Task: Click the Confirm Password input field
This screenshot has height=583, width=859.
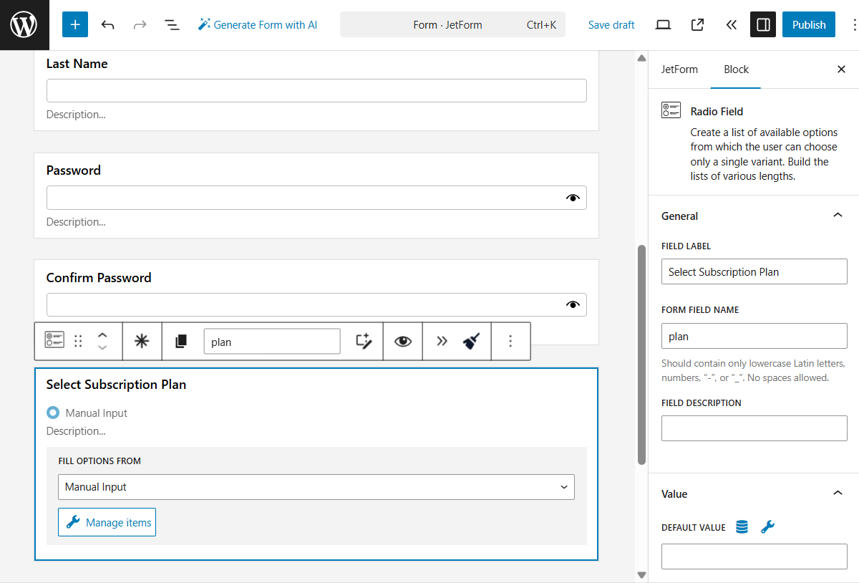Action: tap(316, 305)
